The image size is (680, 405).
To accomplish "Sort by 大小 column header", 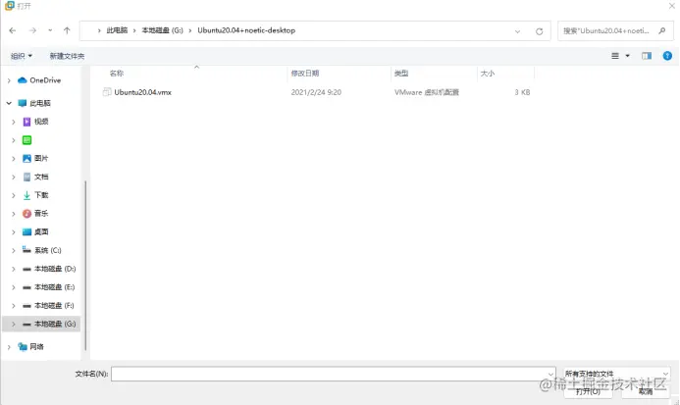I will pyautogui.click(x=488, y=74).
